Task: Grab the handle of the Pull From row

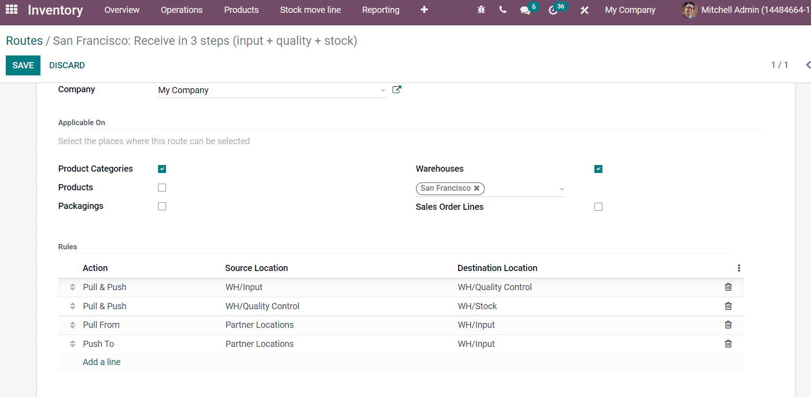Action: (x=72, y=325)
